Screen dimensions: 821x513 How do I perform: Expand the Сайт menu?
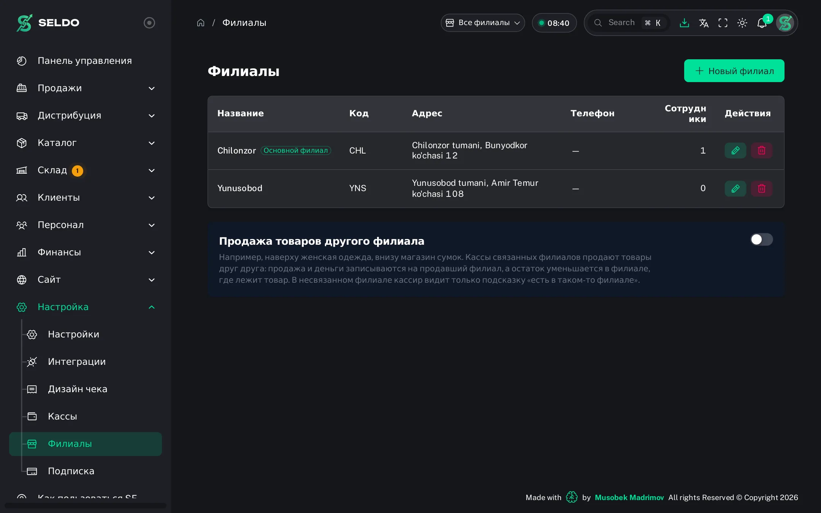pyautogui.click(x=86, y=280)
